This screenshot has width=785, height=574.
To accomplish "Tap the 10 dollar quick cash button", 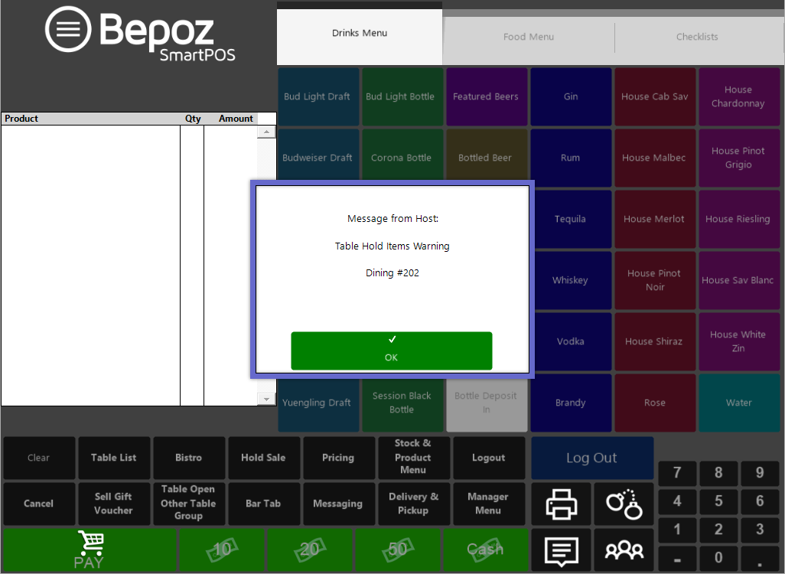I will [222, 550].
